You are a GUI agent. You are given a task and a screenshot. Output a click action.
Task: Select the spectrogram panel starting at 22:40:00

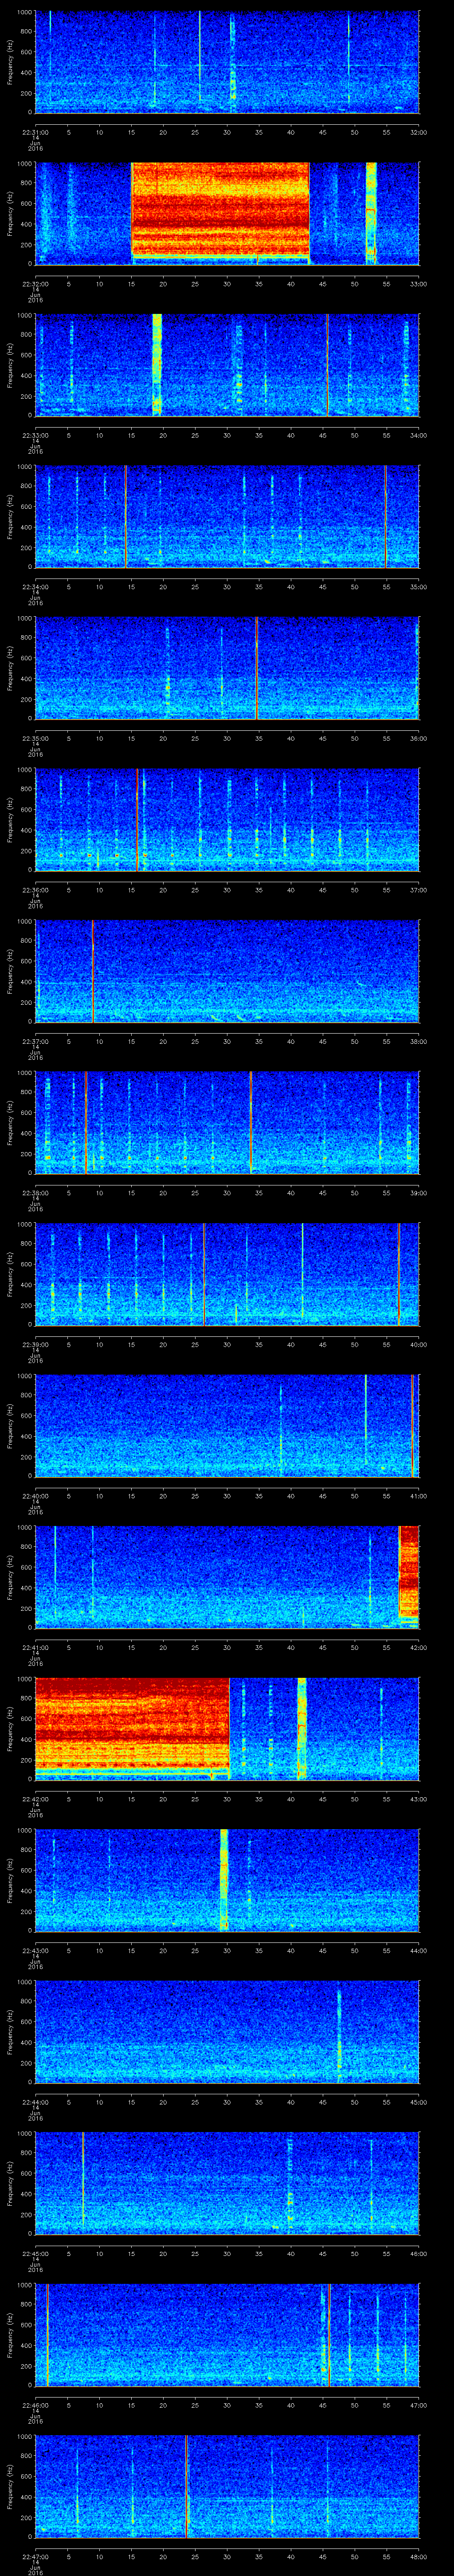pyautogui.click(x=227, y=1425)
